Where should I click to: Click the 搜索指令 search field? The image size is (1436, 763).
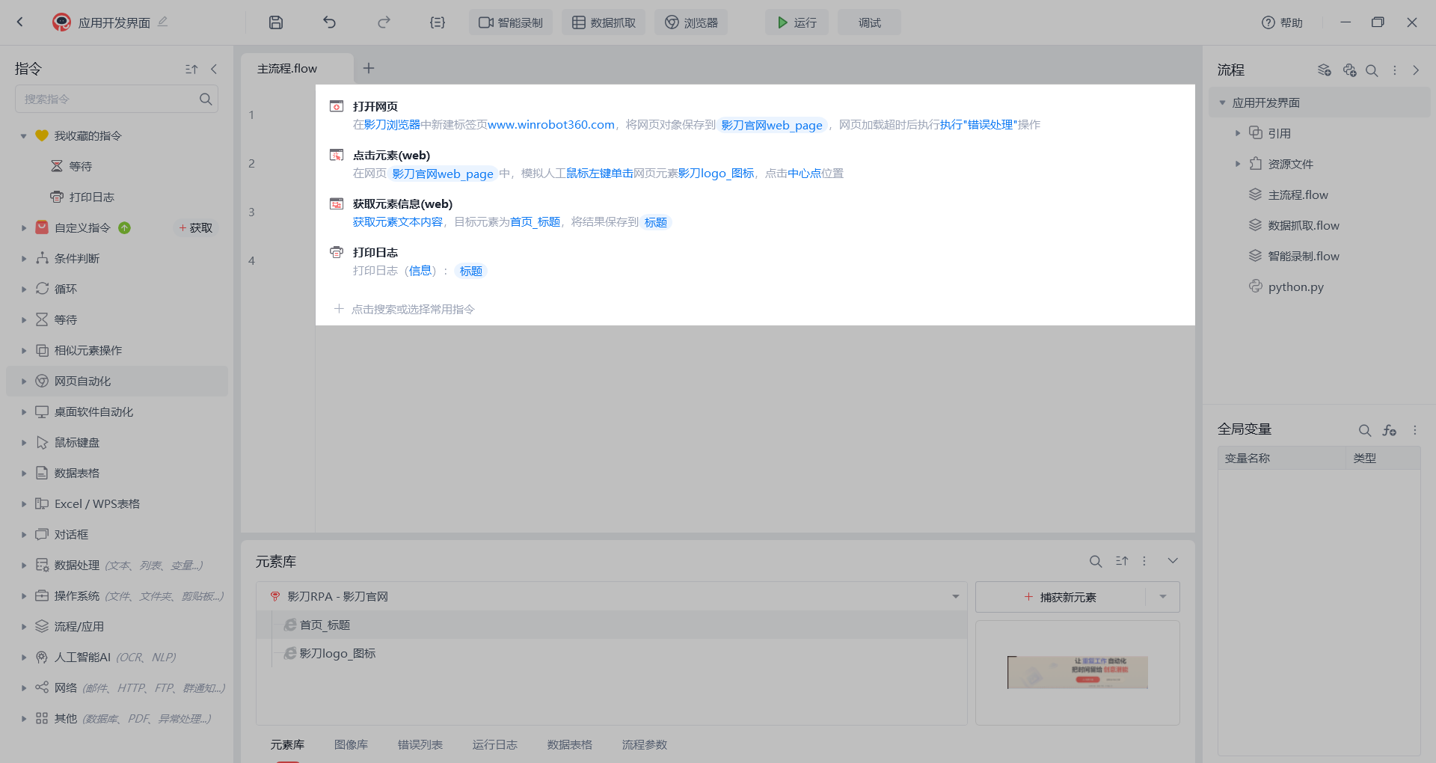108,99
